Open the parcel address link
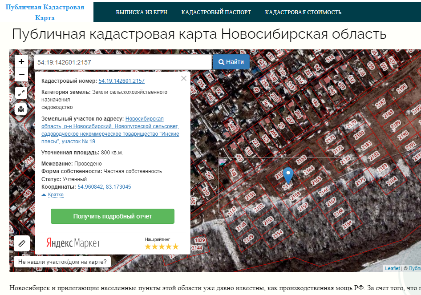 coord(110,130)
